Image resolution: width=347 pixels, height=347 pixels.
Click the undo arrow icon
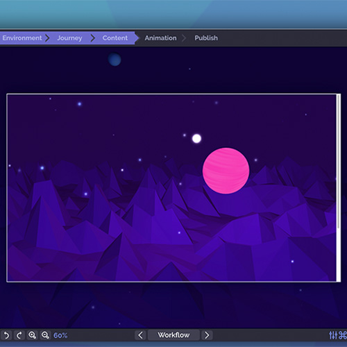pyautogui.click(x=6, y=335)
